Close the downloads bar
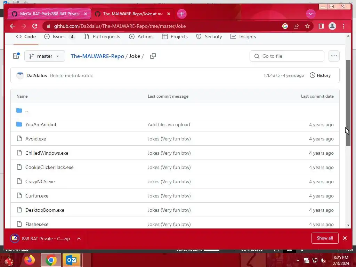The width and height of the screenshot is (356, 267). (x=345, y=238)
